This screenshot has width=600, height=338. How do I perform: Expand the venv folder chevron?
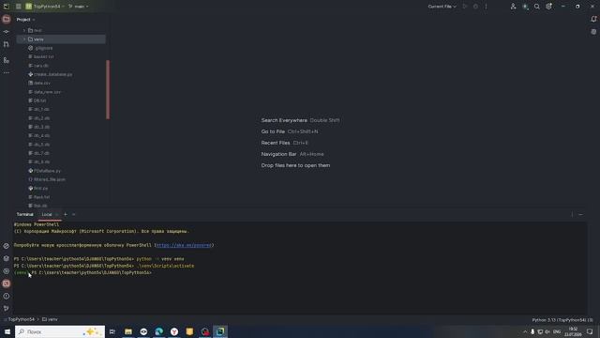tap(24, 39)
